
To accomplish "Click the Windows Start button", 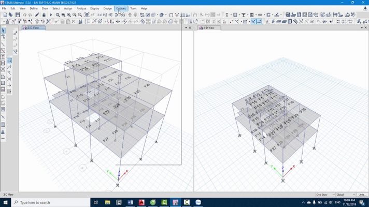I will point(5,202).
